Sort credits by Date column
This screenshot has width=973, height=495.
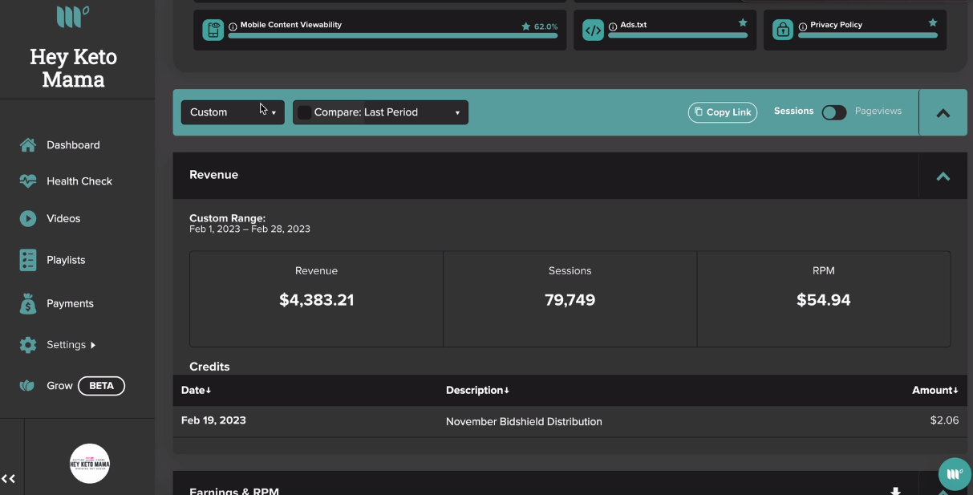click(x=197, y=390)
